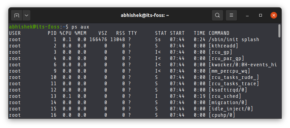This screenshot has width=290, height=128.
Task: Click the %CPU column header
Action: click(65, 33)
